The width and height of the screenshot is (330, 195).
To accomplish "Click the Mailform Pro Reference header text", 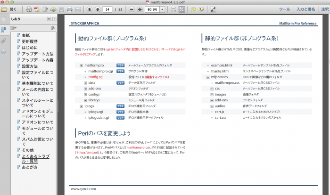I will [x=298, y=24].
